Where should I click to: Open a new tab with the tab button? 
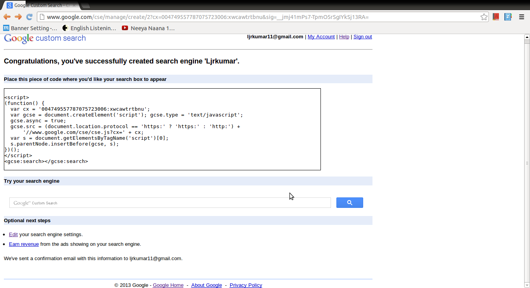pos(85,5)
